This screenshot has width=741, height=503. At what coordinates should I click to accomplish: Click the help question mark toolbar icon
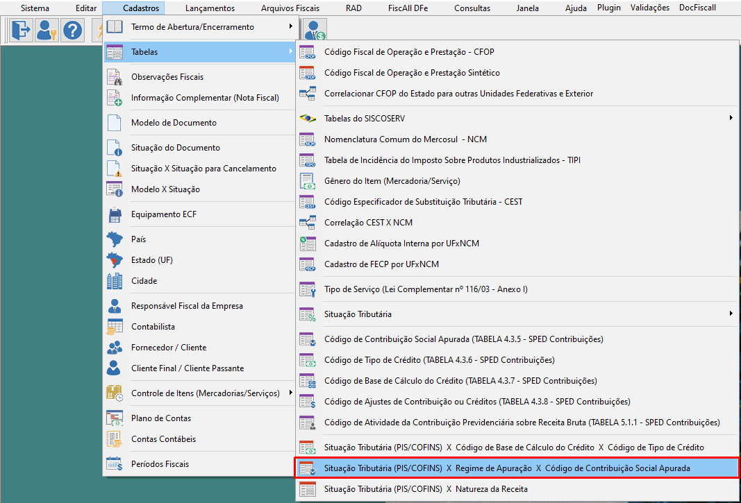point(72,31)
